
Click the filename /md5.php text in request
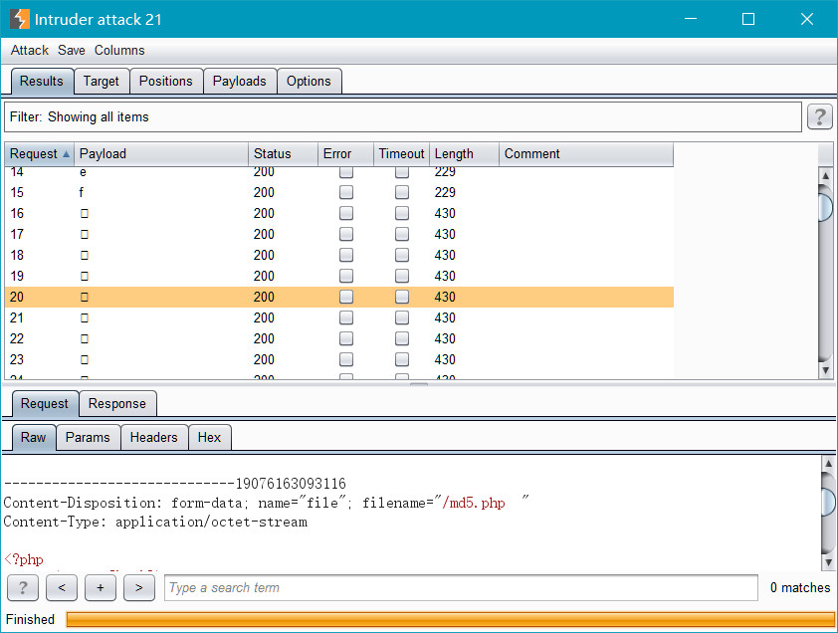474,503
